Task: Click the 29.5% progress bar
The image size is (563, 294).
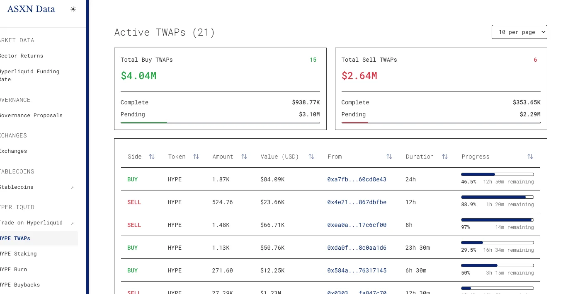Action: pos(497,243)
